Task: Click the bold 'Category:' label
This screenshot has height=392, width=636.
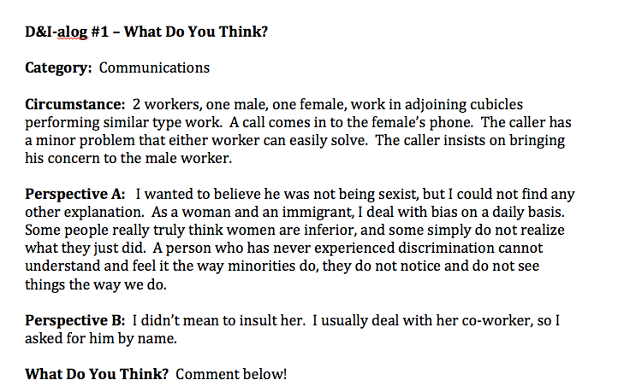Action: pos(59,68)
